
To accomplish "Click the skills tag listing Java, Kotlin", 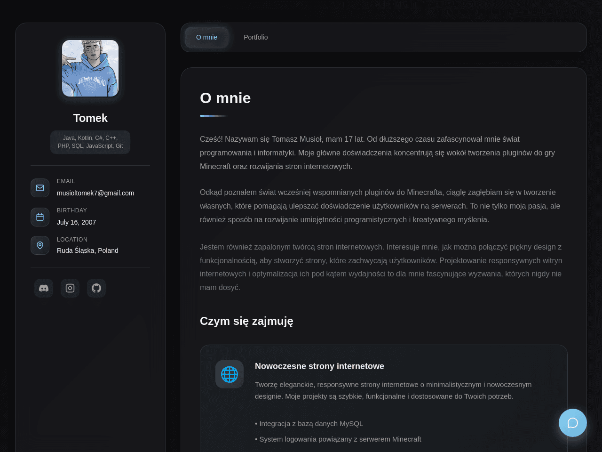I will (90, 142).
